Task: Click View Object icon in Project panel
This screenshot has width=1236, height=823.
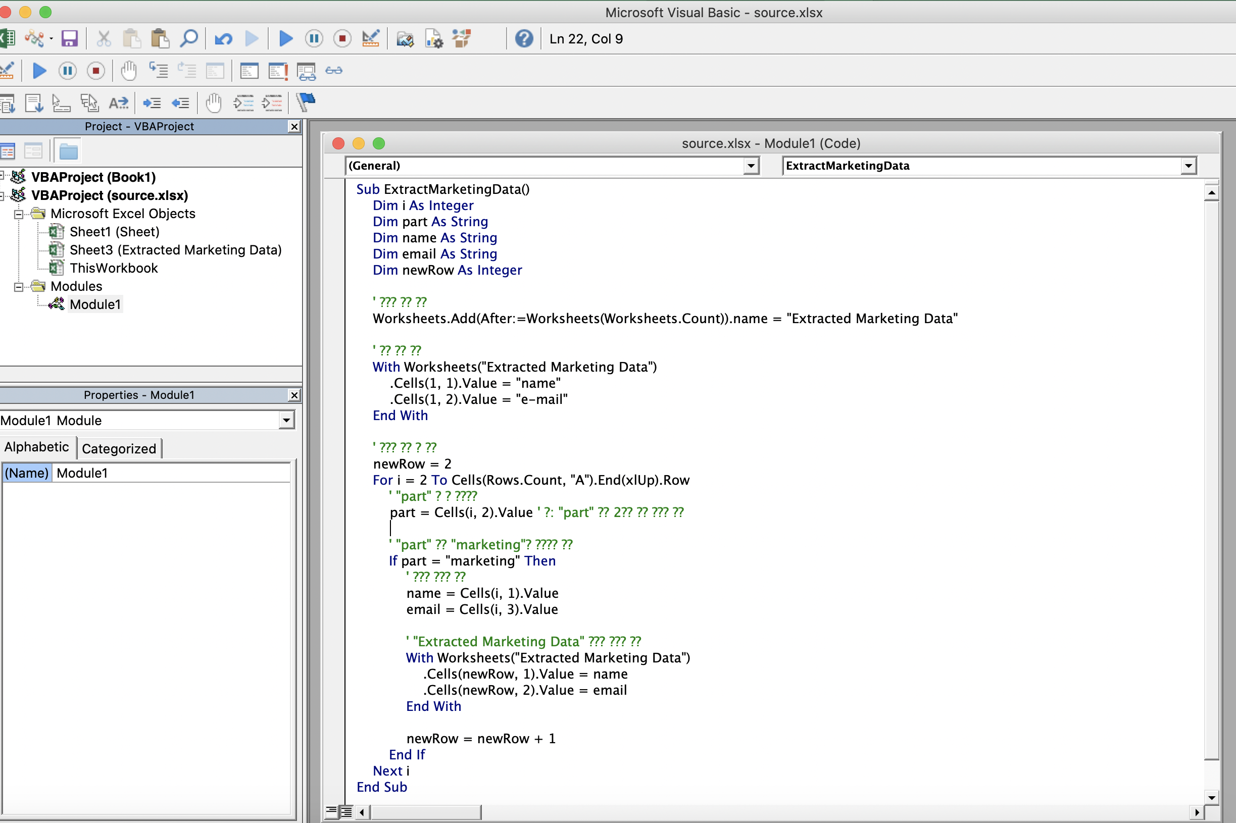Action: pos(33,151)
